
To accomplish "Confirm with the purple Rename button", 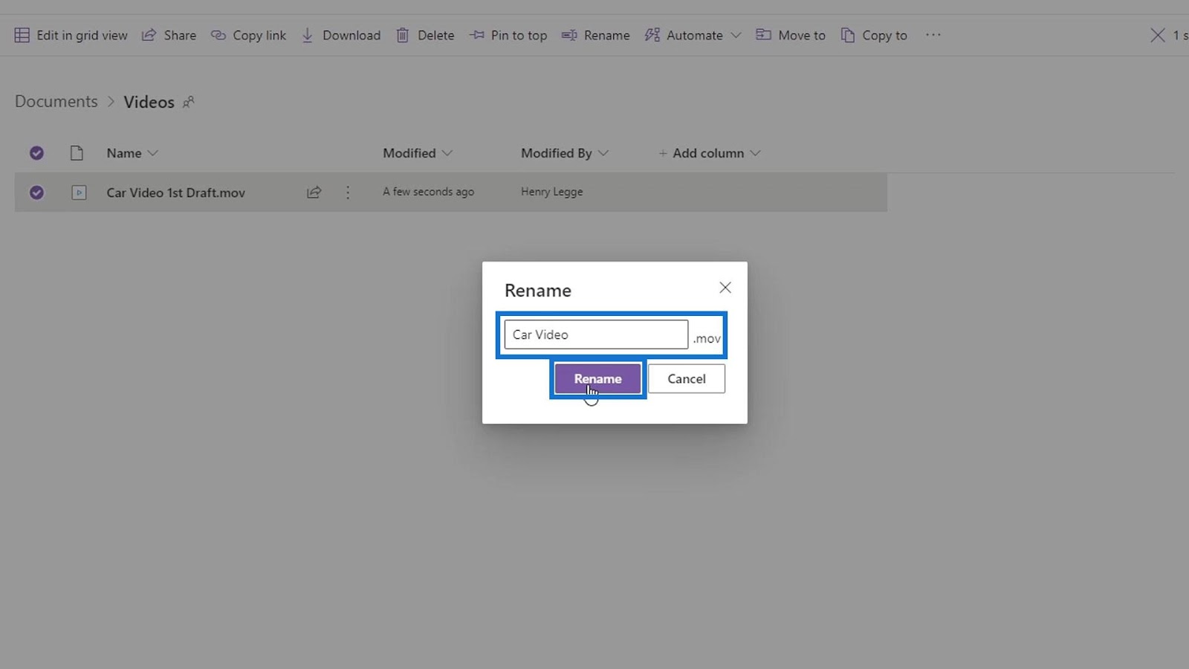I will (x=597, y=379).
